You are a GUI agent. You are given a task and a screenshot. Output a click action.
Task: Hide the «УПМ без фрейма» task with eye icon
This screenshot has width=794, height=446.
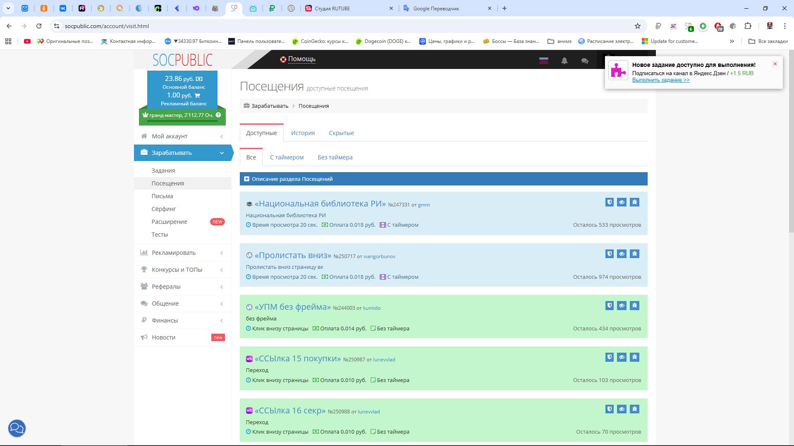pyautogui.click(x=622, y=306)
